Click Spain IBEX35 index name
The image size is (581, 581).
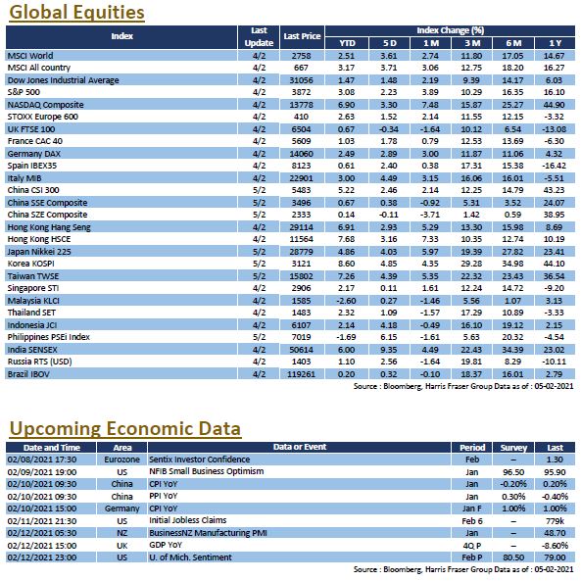coord(32,166)
